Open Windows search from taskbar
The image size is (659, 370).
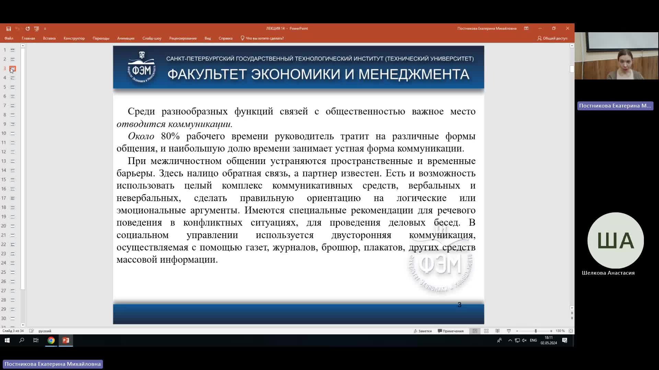pyautogui.click(x=22, y=340)
